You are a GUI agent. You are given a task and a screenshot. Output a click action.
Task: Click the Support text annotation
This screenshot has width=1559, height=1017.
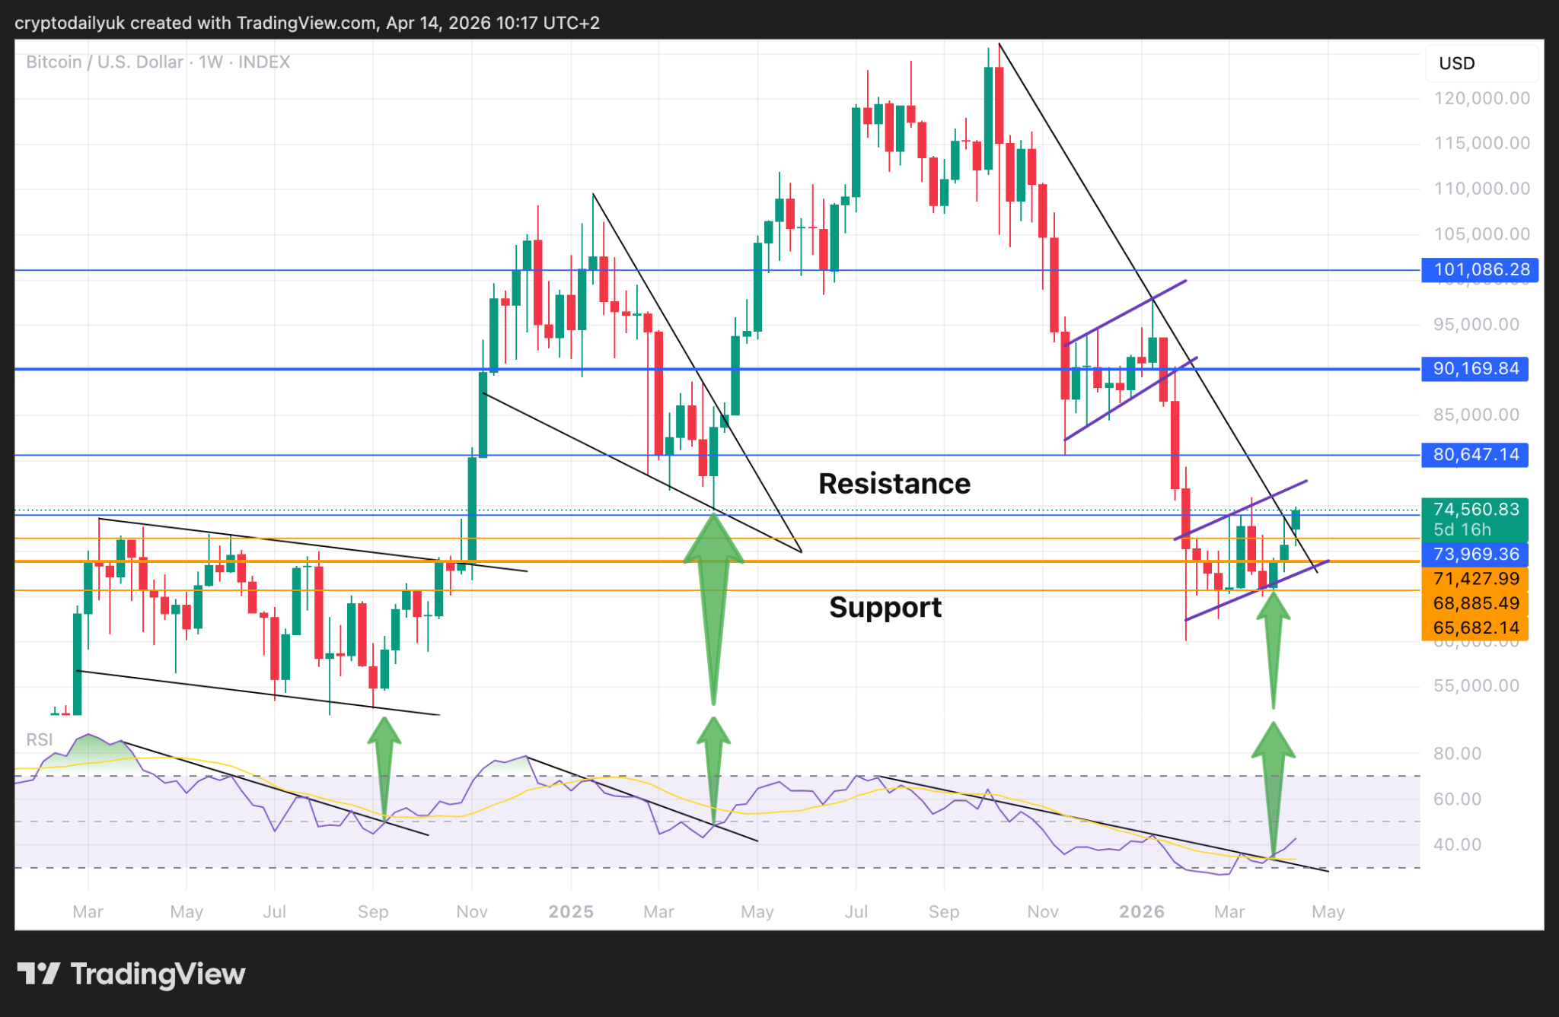(885, 607)
